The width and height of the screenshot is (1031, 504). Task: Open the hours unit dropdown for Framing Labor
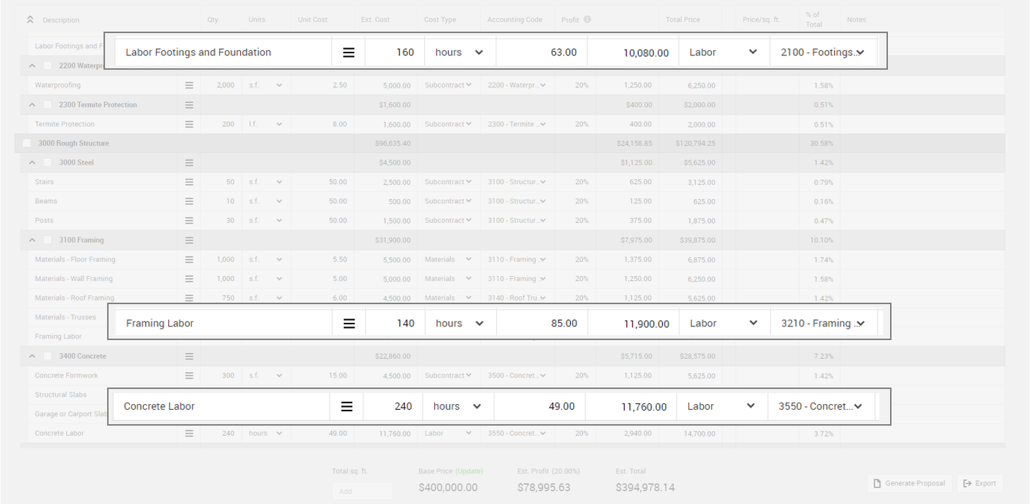pyautogui.click(x=459, y=324)
